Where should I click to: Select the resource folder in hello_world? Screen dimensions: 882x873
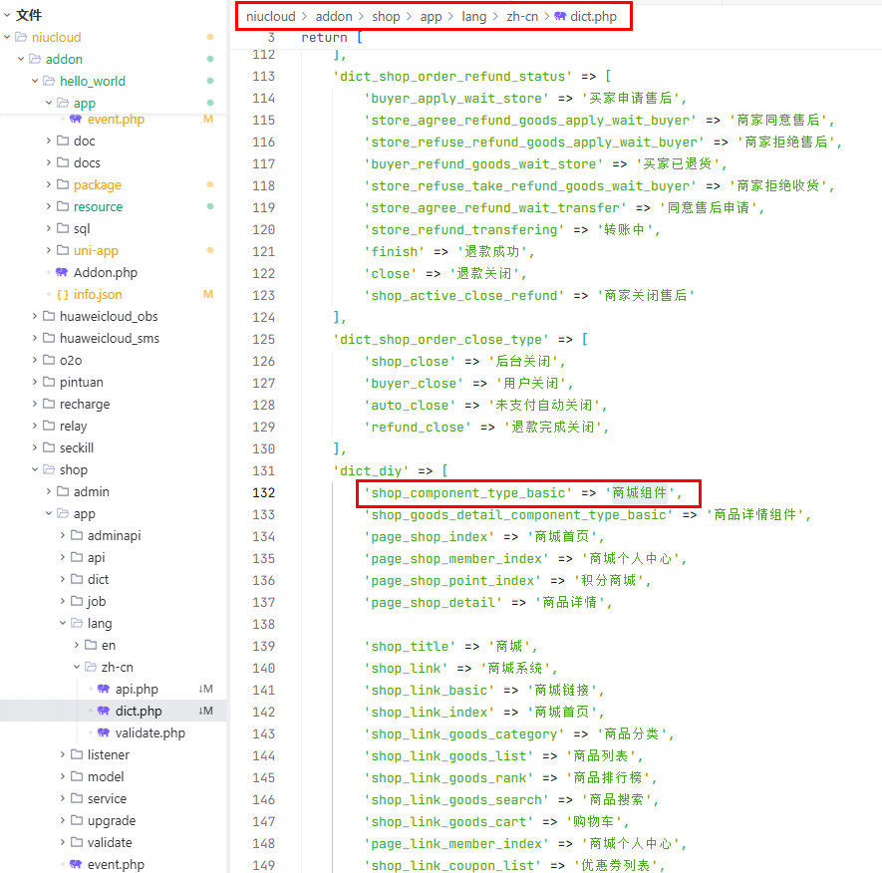[98, 206]
